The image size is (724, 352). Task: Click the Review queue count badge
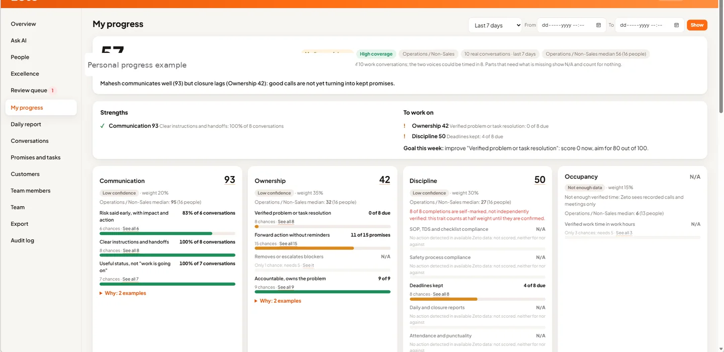(53, 91)
